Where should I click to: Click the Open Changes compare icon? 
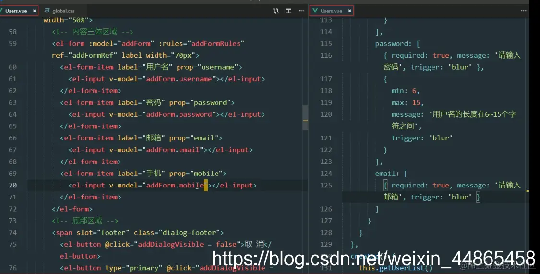pos(276,11)
